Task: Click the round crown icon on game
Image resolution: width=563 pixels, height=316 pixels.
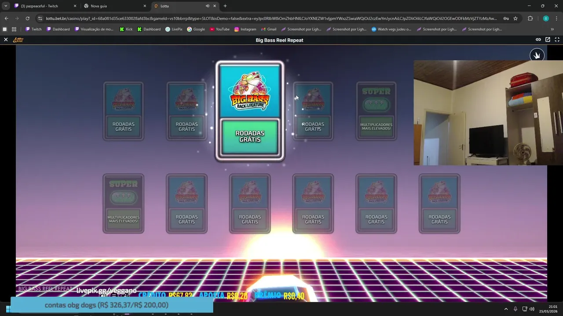Action: pos(537,55)
